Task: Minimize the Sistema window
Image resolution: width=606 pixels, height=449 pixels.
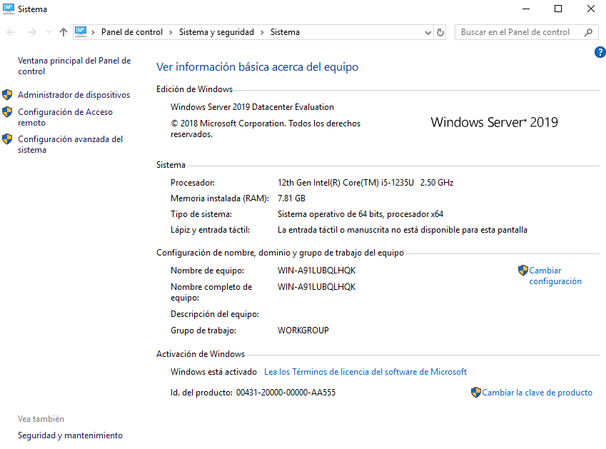Action: (526, 9)
